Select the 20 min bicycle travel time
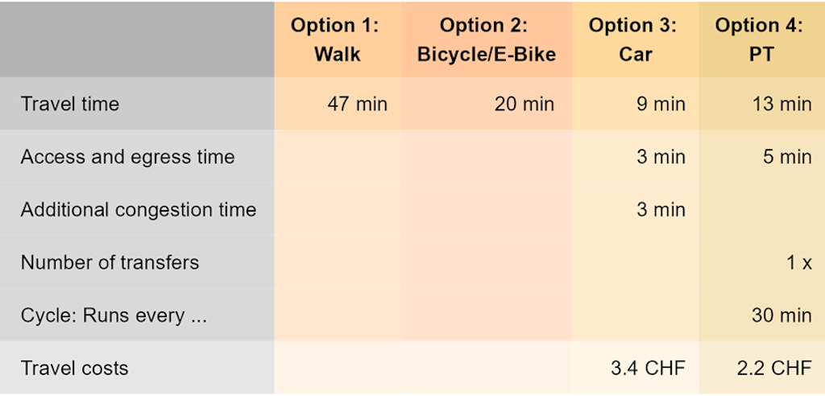 click(524, 104)
